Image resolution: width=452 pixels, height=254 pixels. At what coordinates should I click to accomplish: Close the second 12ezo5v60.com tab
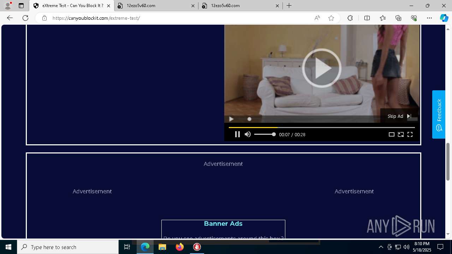[x=277, y=6]
